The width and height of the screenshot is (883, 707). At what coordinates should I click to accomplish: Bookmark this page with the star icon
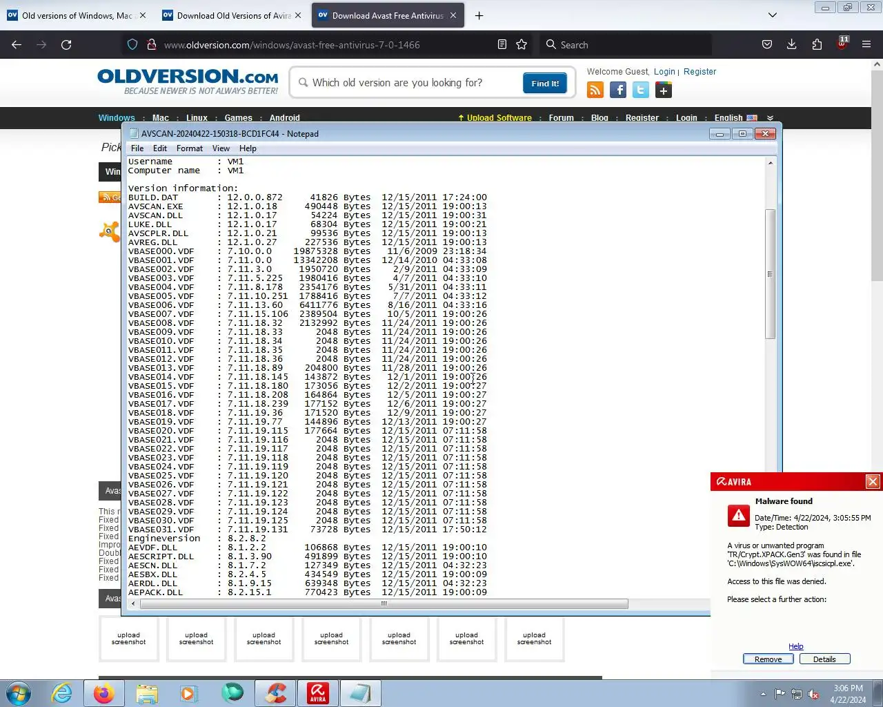pyautogui.click(x=522, y=44)
